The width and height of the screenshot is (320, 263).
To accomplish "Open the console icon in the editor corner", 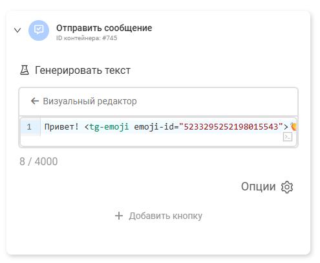I will [288, 137].
